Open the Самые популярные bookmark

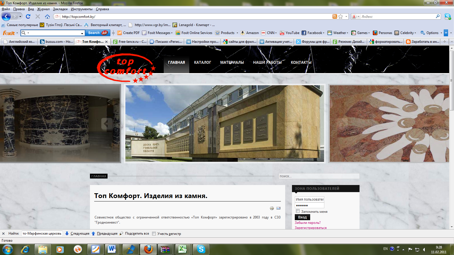[20, 25]
